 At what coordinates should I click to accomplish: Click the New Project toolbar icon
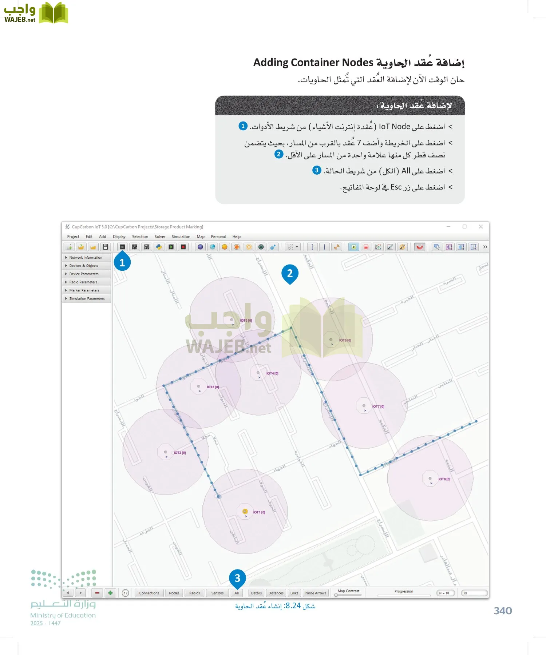69,247
